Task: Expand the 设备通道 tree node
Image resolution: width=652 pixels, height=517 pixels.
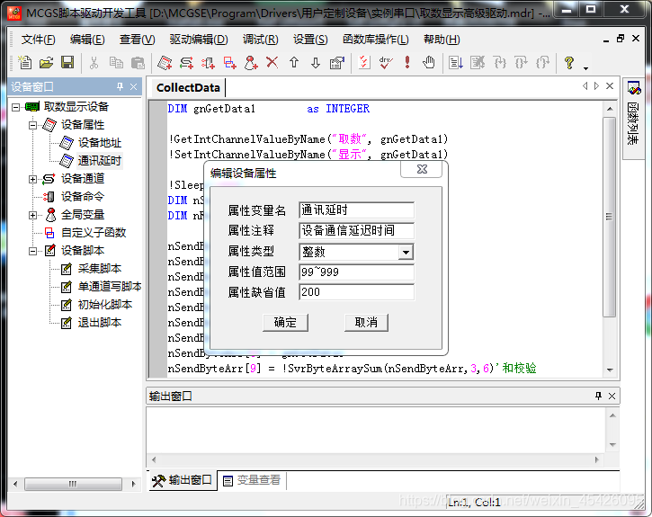Action: [33, 179]
